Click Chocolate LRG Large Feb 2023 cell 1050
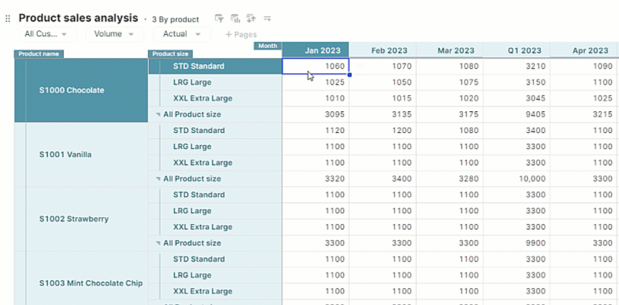Screen dimensions: 619x305 pyautogui.click(x=383, y=82)
